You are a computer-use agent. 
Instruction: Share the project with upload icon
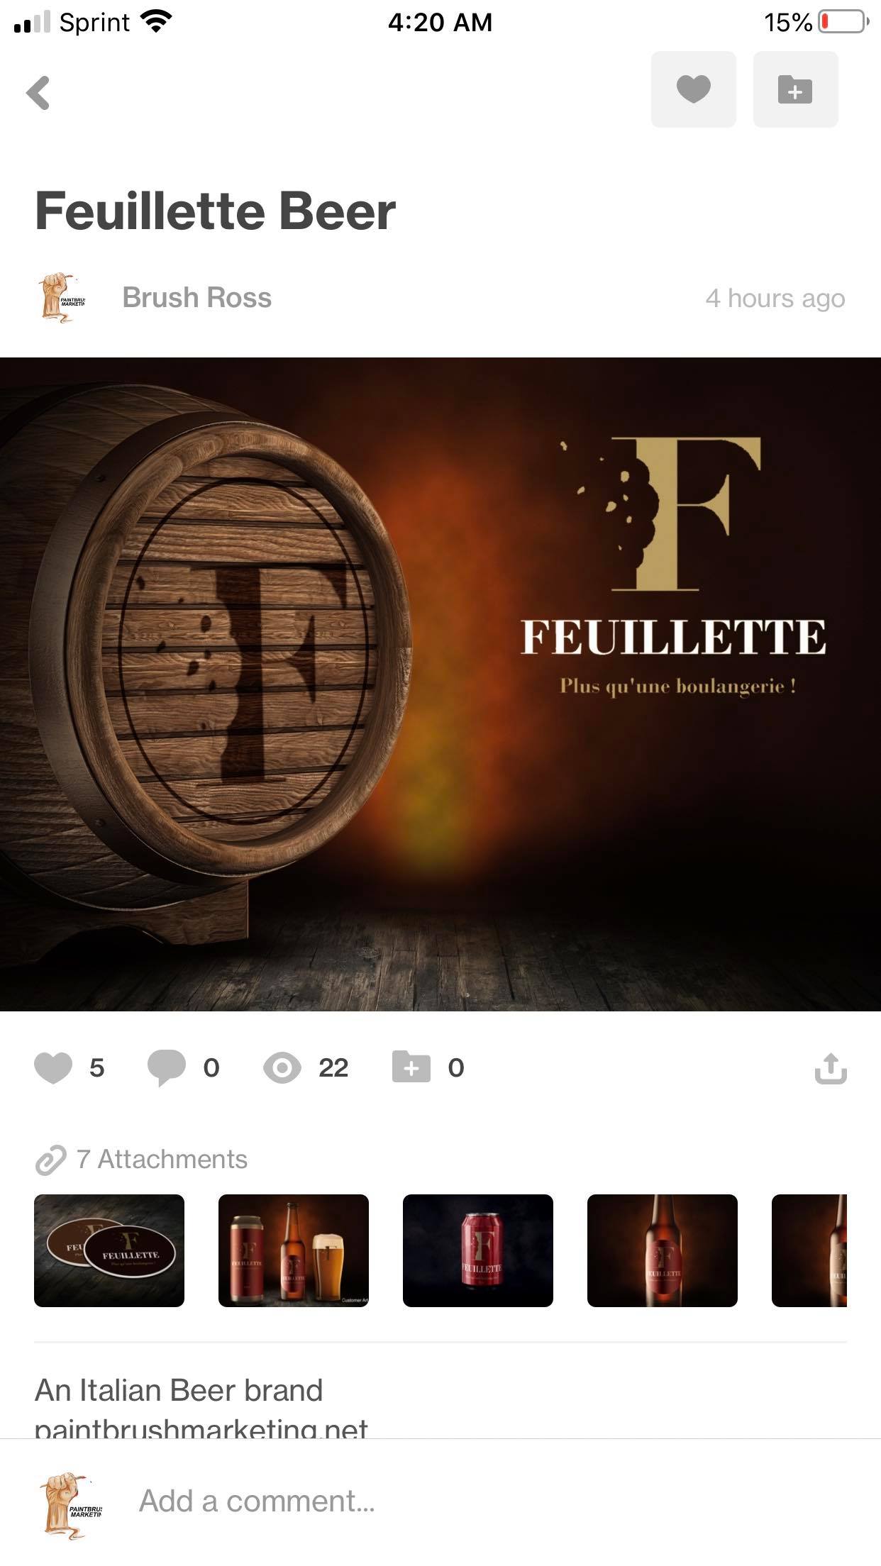pyautogui.click(x=831, y=1068)
